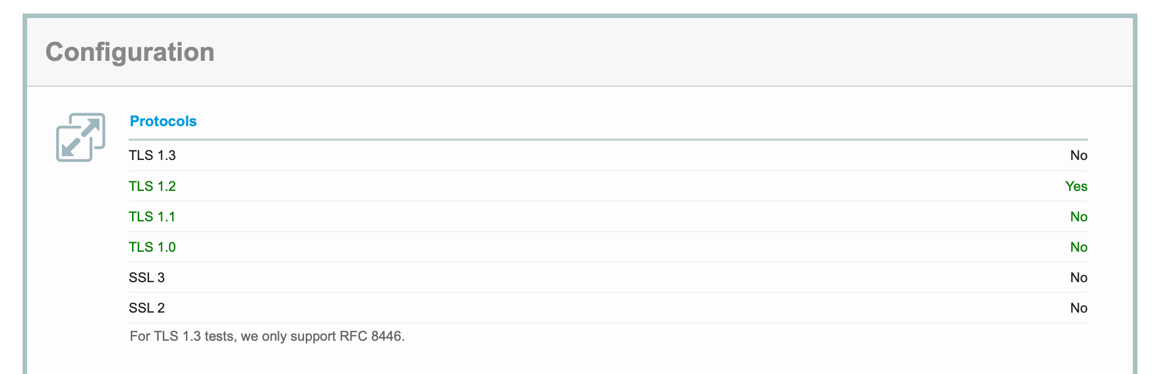1169x374 pixels.
Task: Click the No value for TLS 1.3
Action: 1079,155
